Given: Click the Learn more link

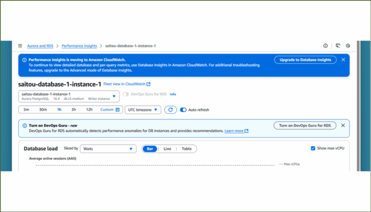Looking at the screenshot, I should (234, 131).
